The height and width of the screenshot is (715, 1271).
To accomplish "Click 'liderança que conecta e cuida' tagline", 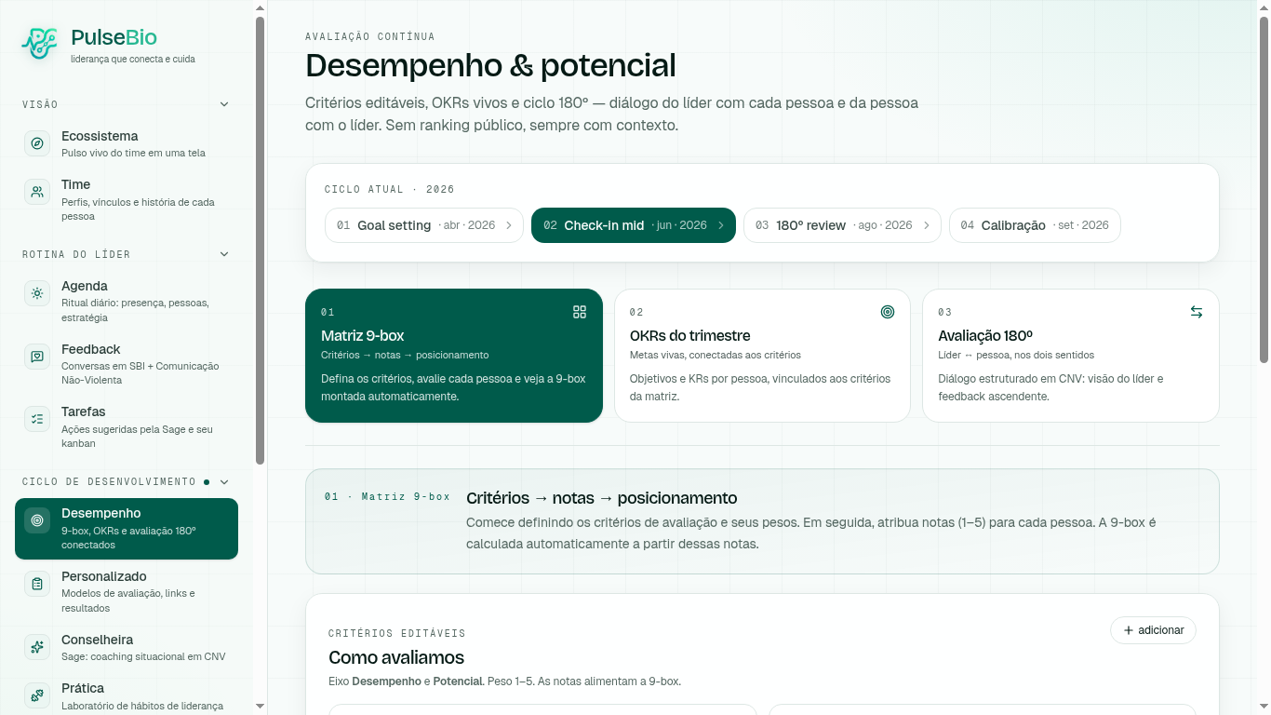I will [x=133, y=59].
